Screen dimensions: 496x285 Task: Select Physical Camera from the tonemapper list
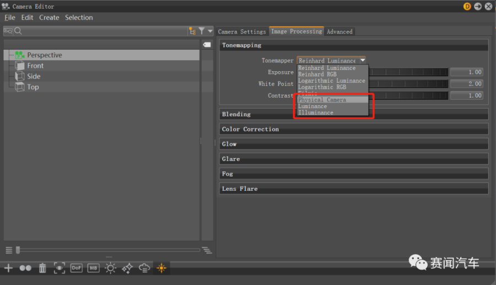(322, 100)
